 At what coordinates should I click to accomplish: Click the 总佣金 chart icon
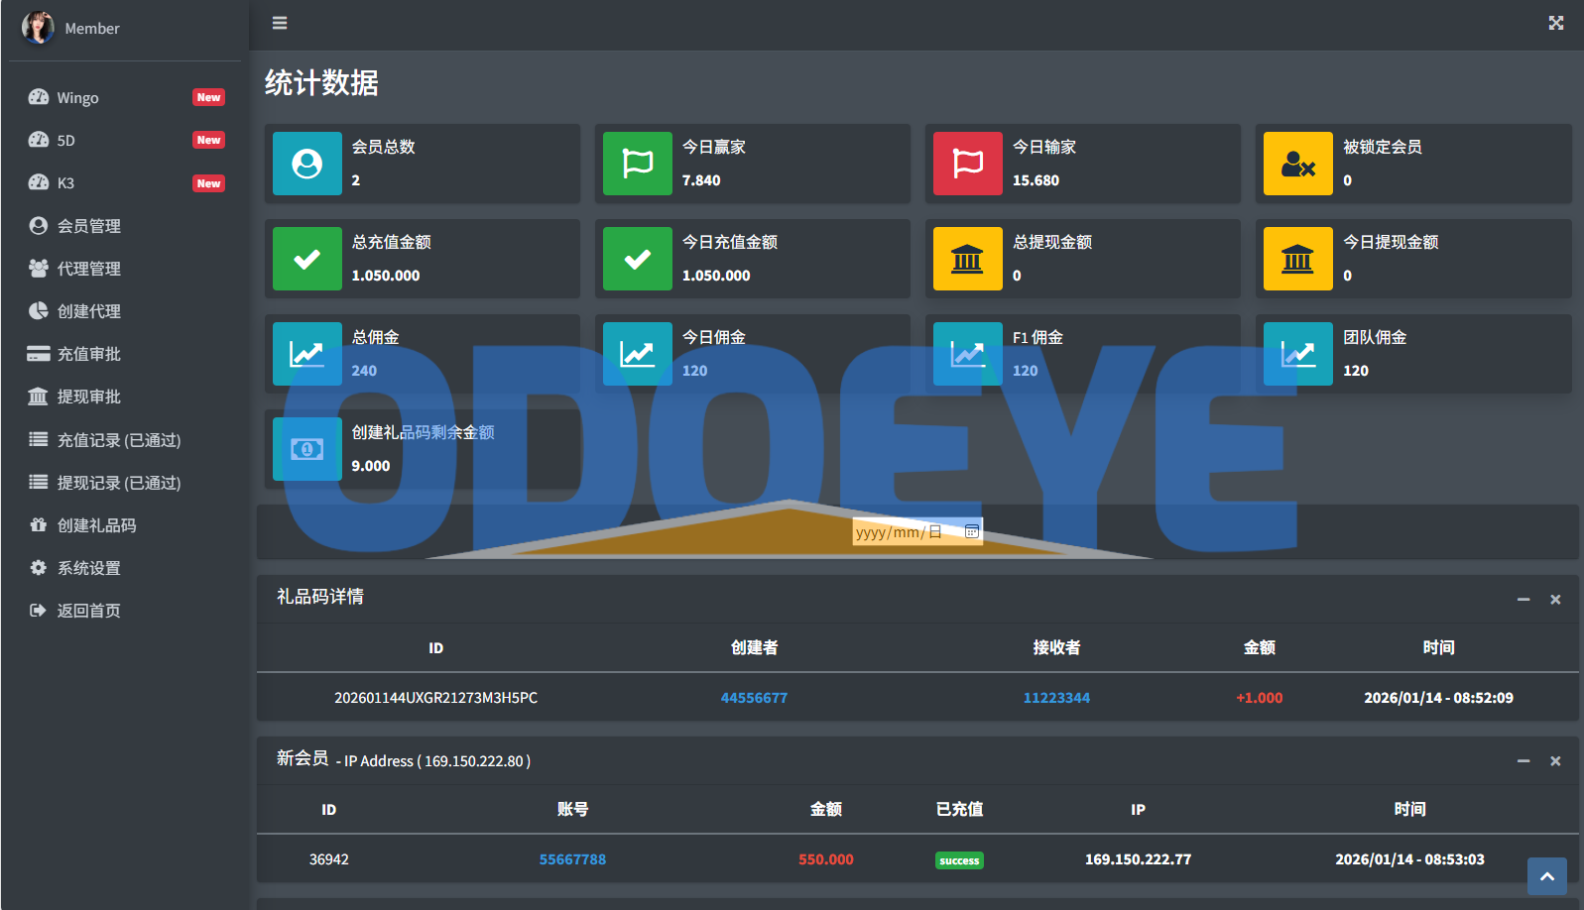306,354
